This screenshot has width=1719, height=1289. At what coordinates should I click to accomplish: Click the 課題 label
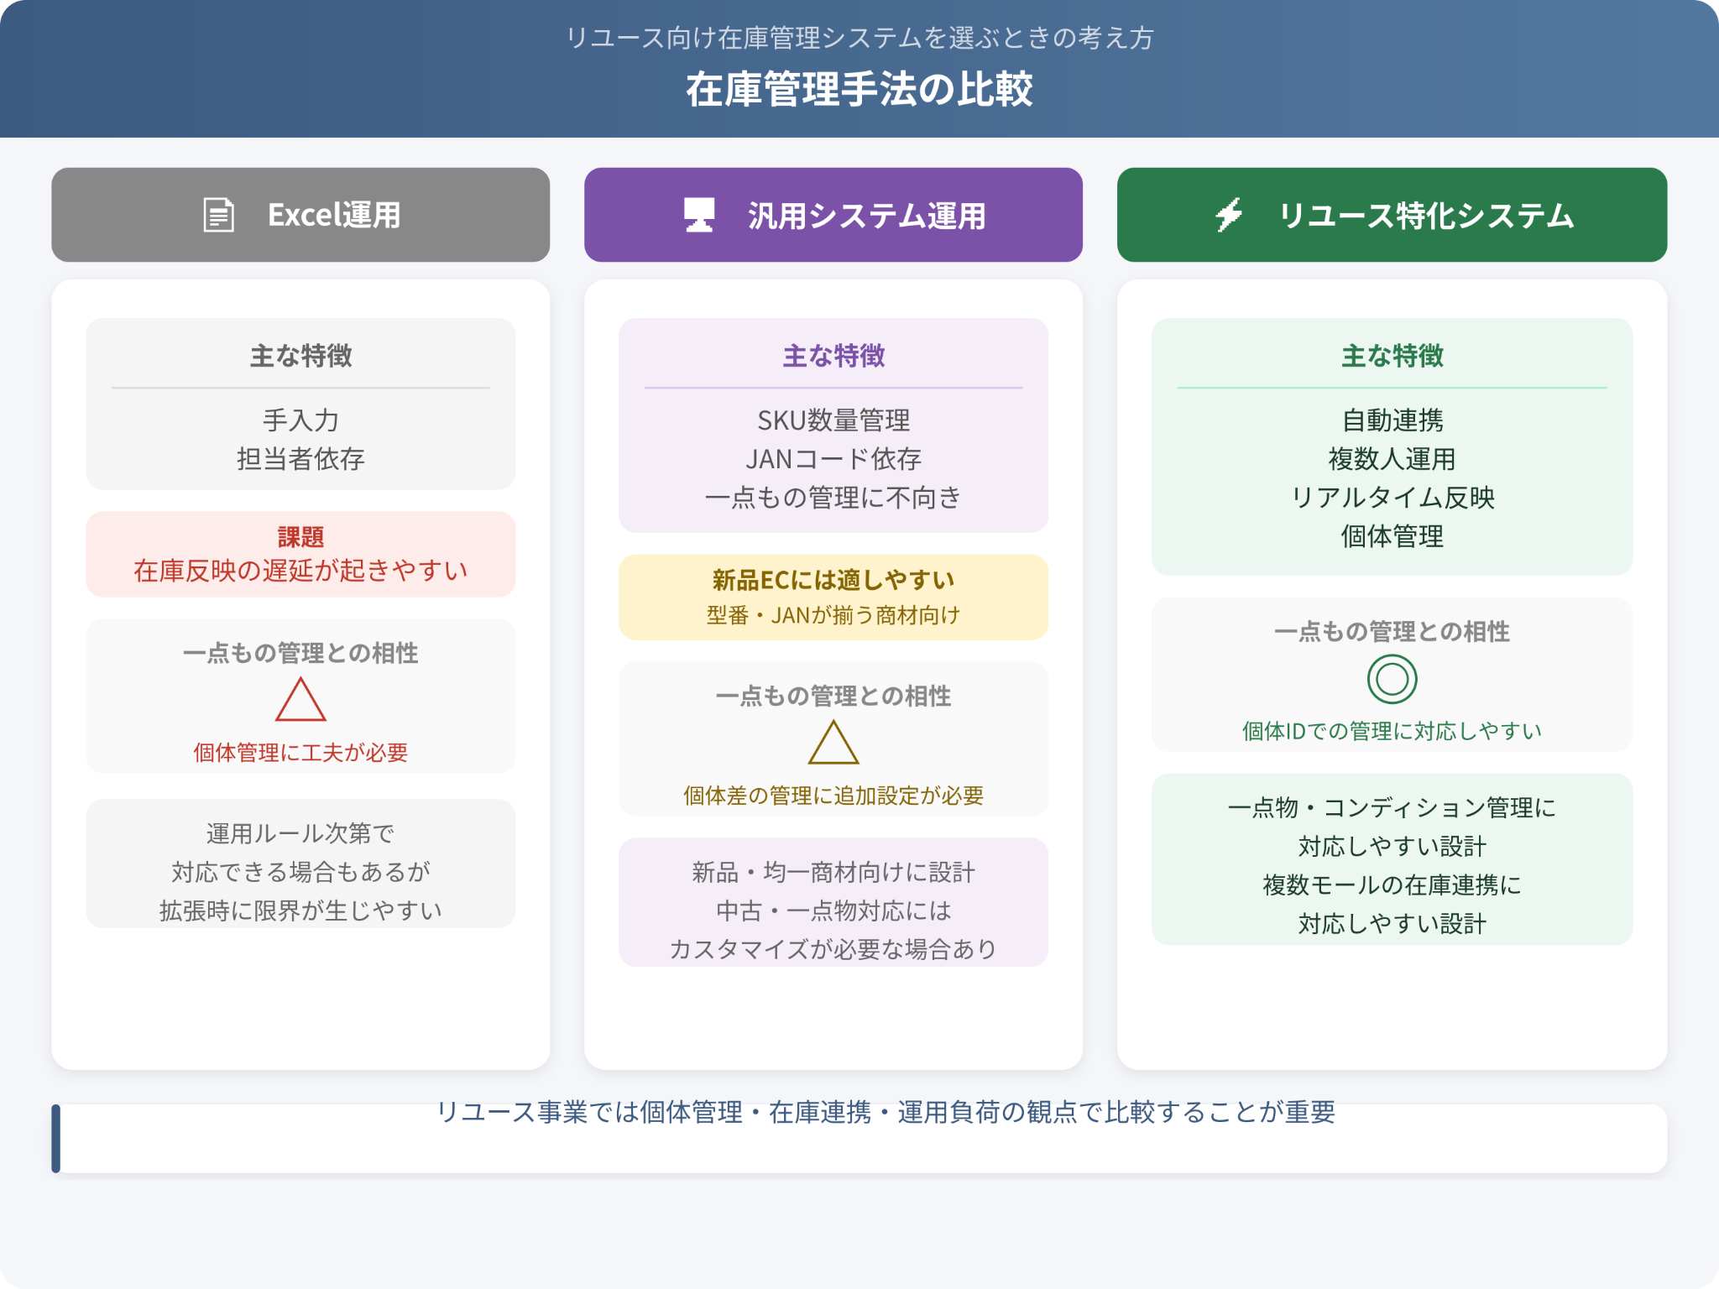300,537
